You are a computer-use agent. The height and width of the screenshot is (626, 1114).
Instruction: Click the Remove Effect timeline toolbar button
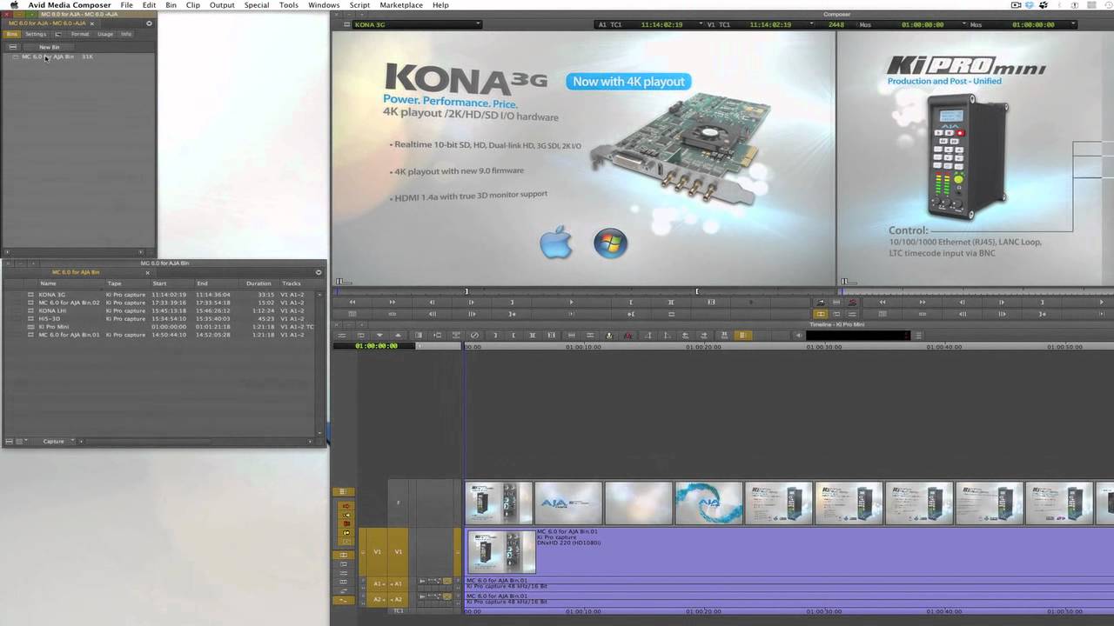(474, 335)
